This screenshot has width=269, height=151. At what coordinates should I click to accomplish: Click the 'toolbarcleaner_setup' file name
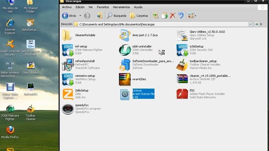coord(203,61)
